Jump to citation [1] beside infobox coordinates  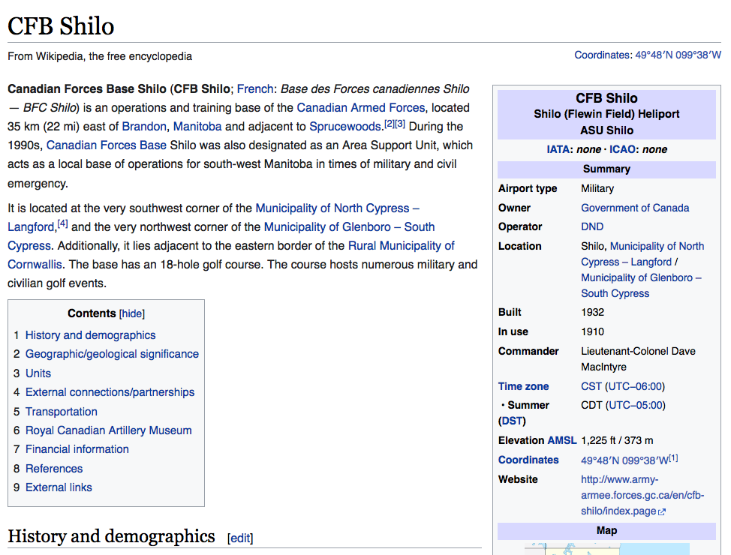(673, 457)
